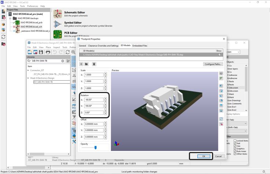270x174 pixels.
Task: Collapse the Connector_JST library tree node
Action: [x=28, y=70]
